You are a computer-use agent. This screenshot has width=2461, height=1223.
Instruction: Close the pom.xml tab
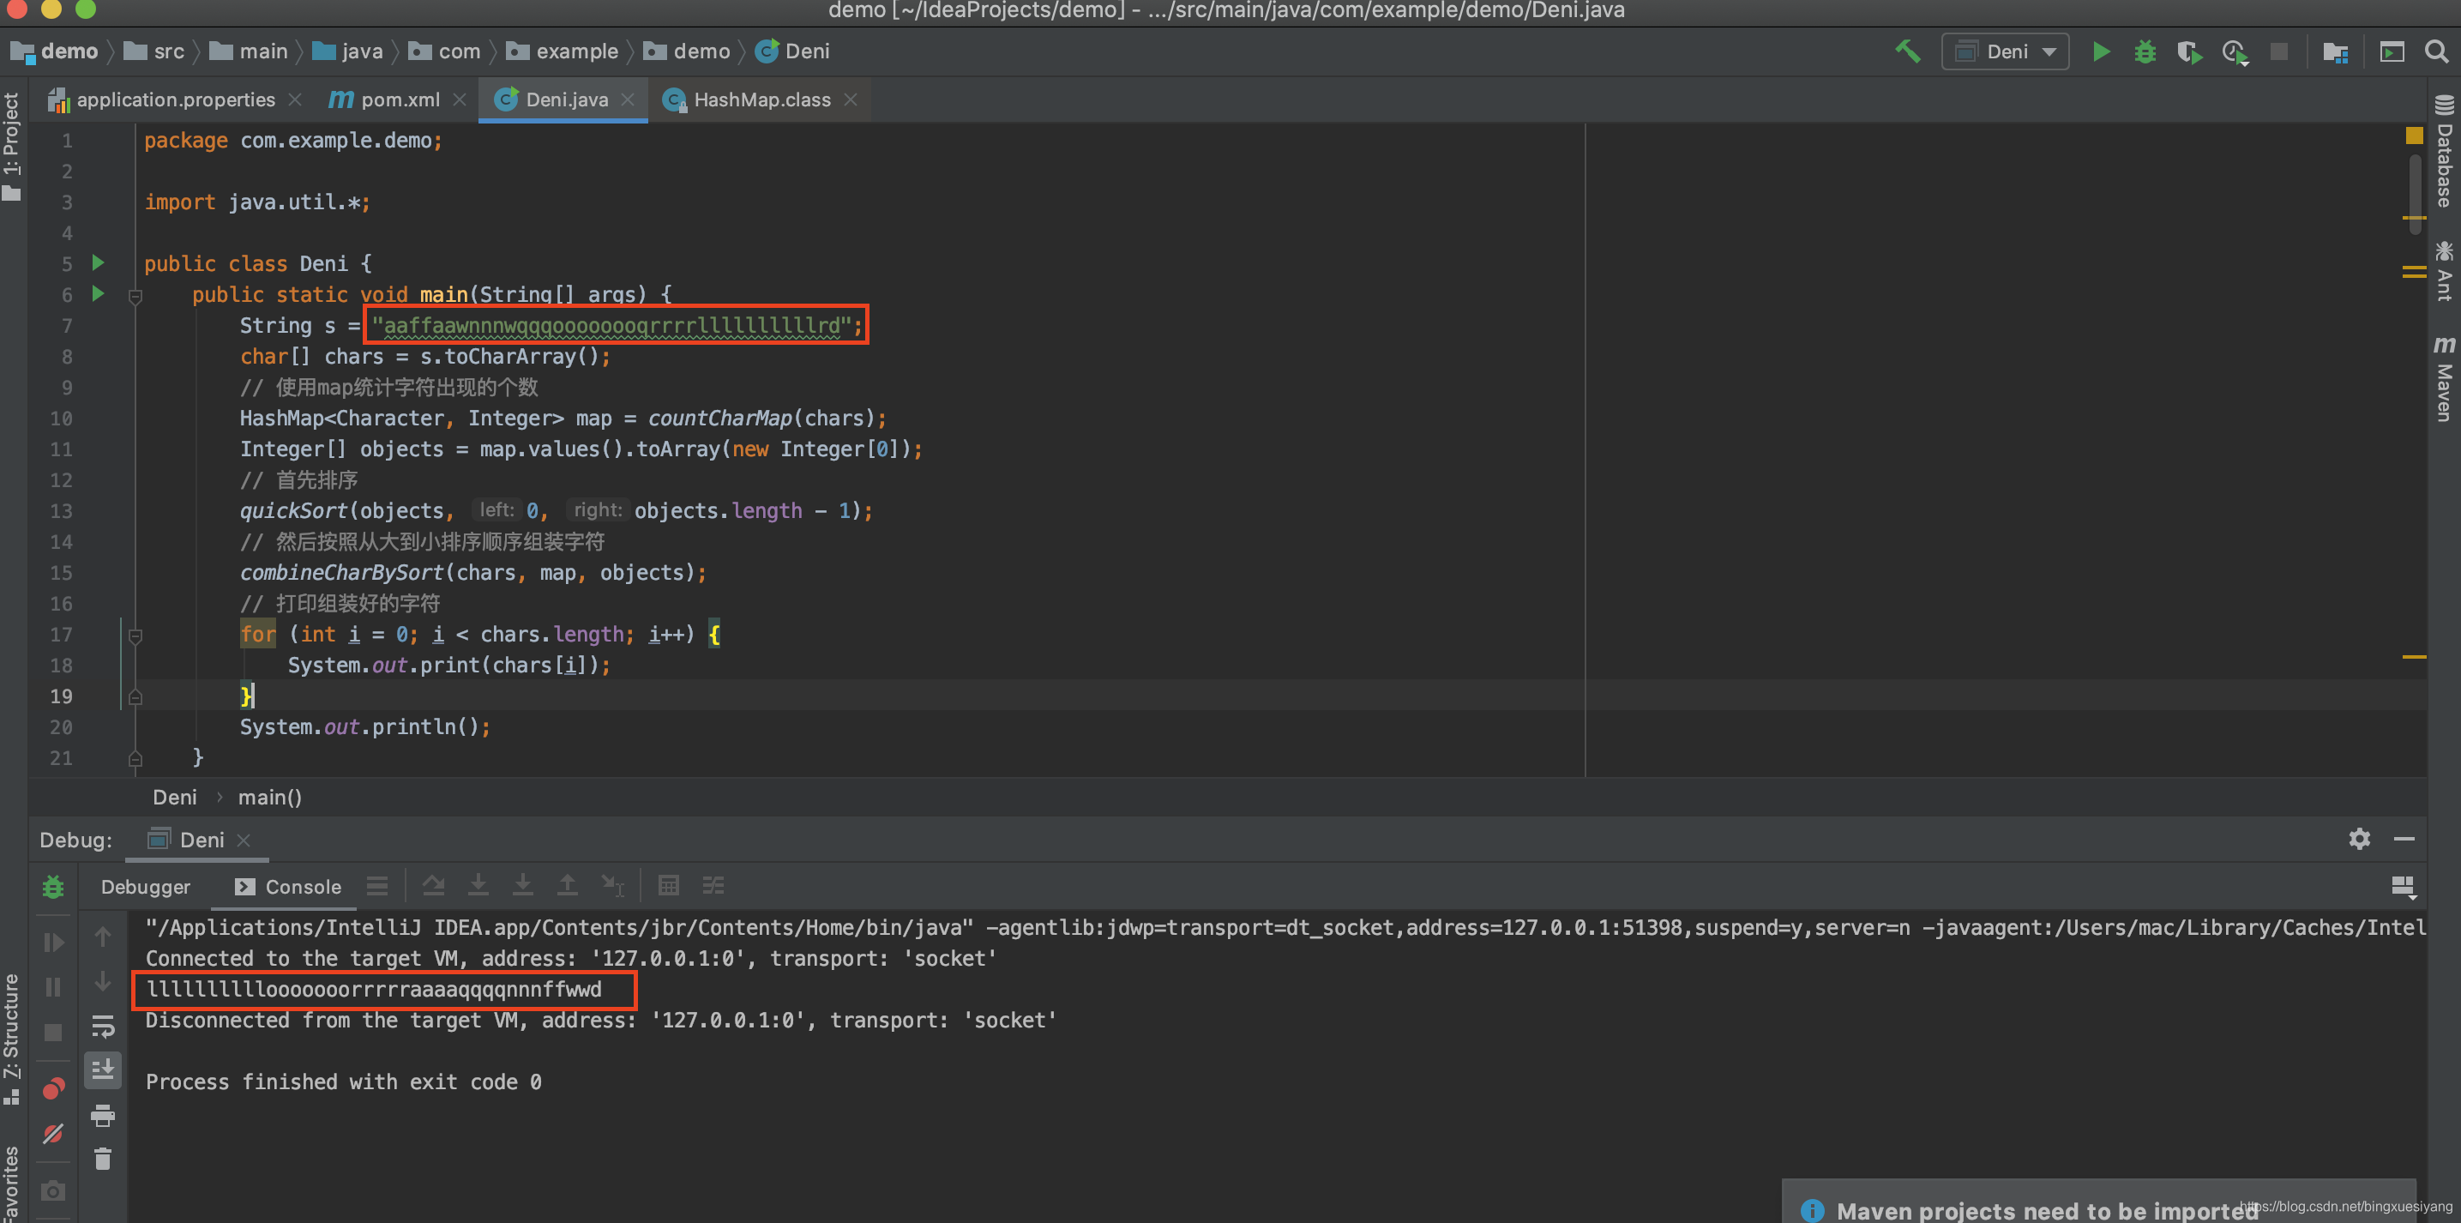[460, 99]
